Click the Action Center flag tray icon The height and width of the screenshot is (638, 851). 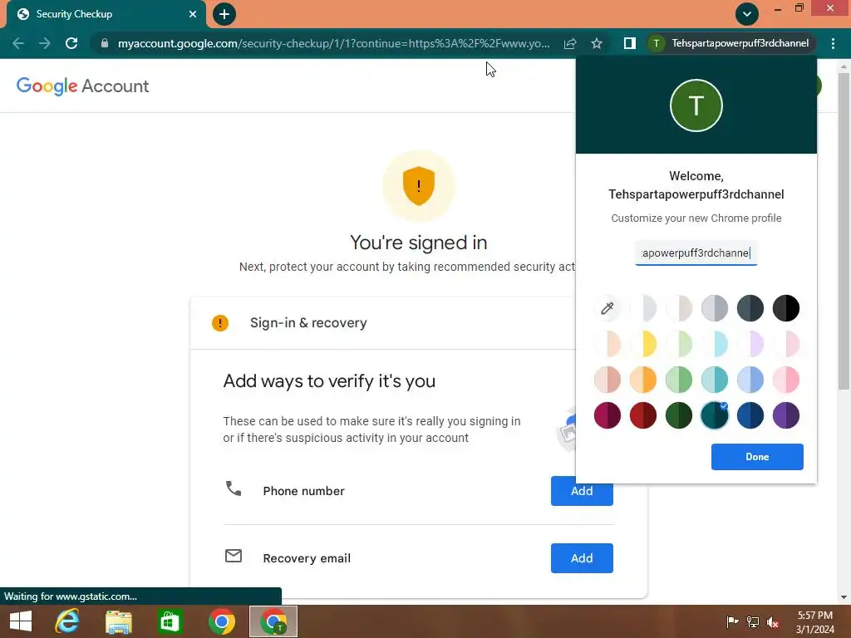(x=732, y=621)
